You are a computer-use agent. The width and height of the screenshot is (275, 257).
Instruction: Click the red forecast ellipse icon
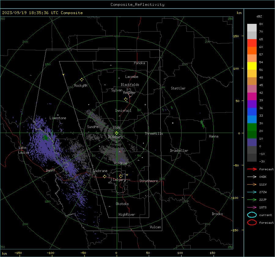(252, 222)
